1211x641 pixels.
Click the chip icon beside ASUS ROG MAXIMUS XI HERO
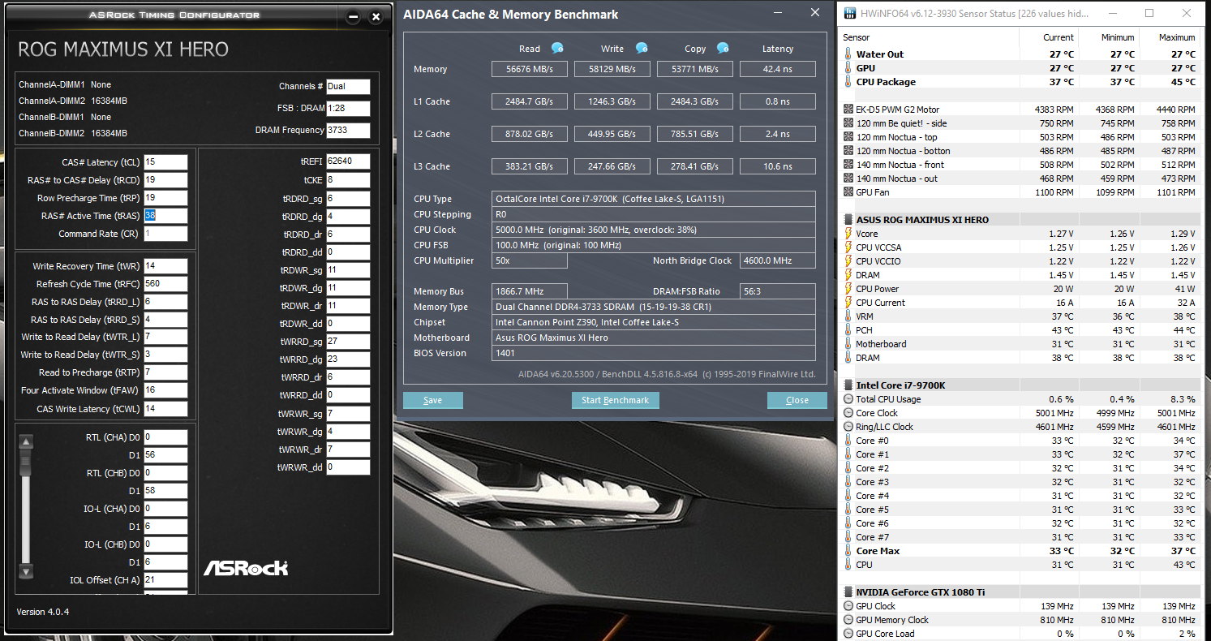point(848,220)
